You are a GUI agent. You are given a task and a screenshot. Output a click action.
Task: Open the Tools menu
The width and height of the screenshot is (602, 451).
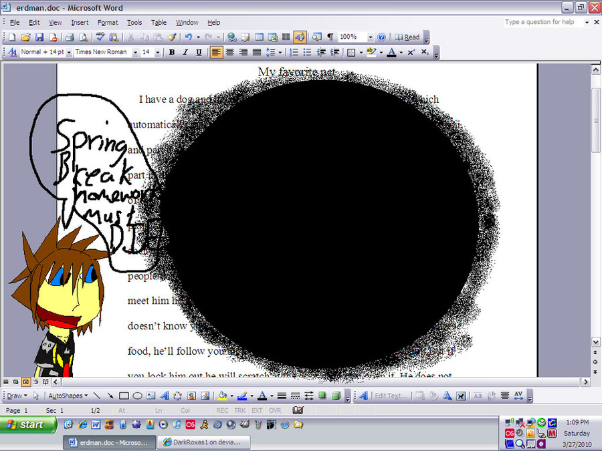134,23
